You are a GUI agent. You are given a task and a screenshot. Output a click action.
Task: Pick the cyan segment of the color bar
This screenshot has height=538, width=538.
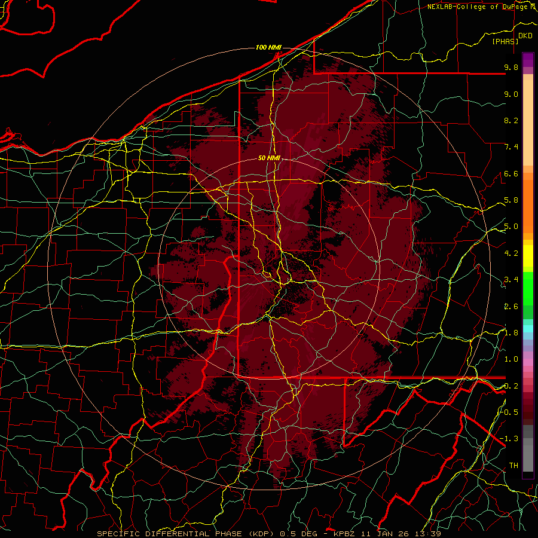coord(528,329)
